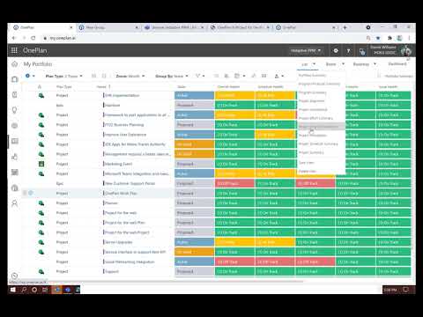Open a new browser tab with plus

click(x=345, y=27)
